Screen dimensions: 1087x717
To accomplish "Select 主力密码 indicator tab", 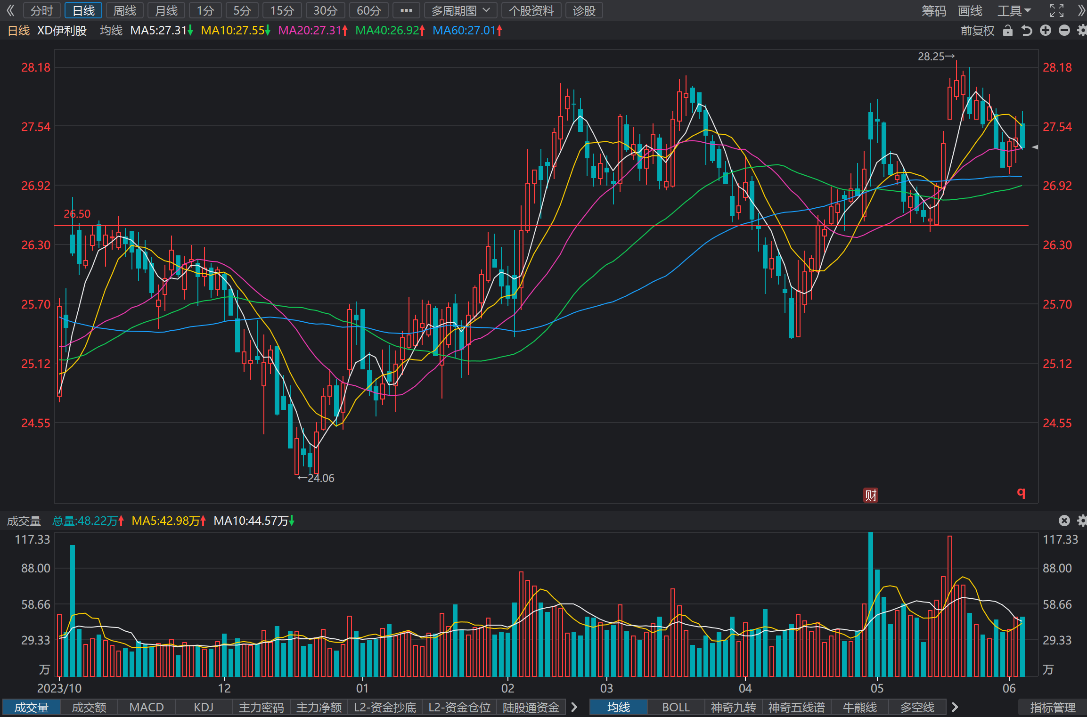I will click(262, 708).
